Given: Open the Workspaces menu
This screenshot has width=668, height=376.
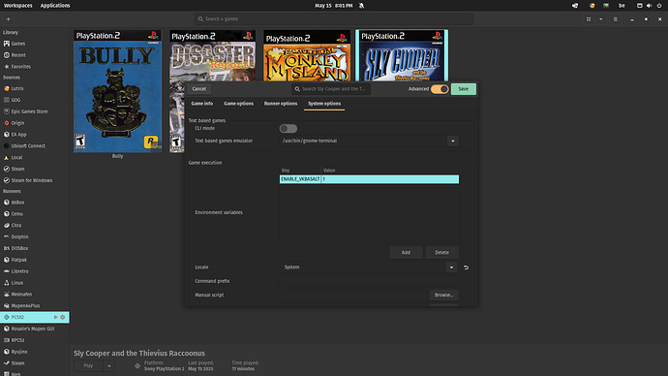Looking at the screenshot, I should (17, 6).
